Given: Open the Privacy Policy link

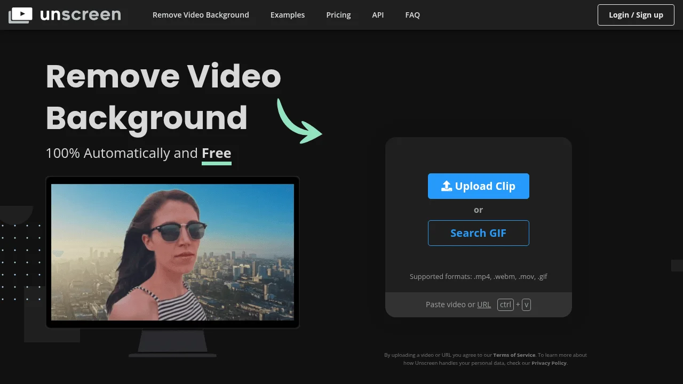Looking at the screenshot, I should click(x=549, y=363).
